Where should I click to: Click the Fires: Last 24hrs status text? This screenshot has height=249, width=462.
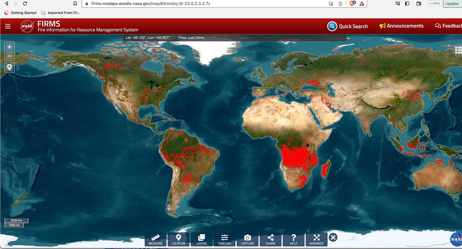(x=191, y=37)
